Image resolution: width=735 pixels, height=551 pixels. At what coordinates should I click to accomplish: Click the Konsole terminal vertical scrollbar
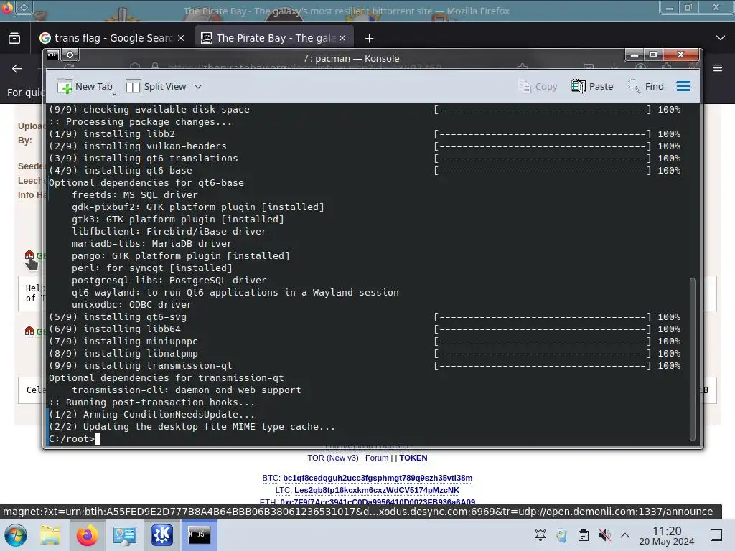point(693,359)
